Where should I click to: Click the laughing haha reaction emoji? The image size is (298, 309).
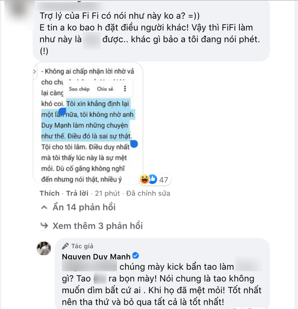click(145, 179)
